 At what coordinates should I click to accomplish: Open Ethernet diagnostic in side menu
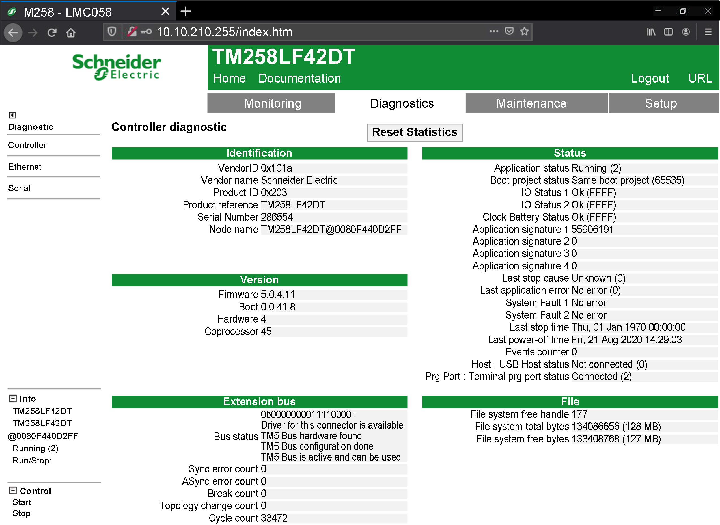tap(25, 167)
